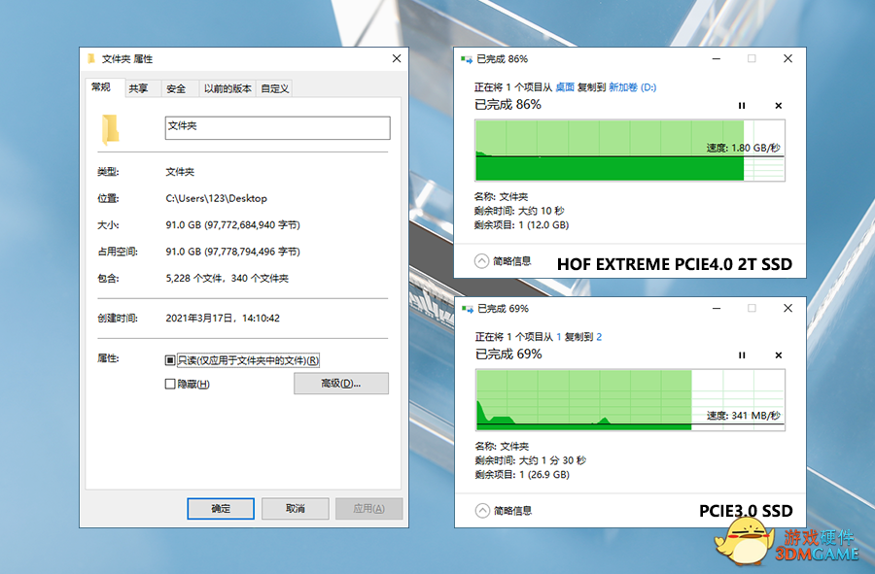
Task: Switch to the 共享 tab
Action: [x=138, y=88]
